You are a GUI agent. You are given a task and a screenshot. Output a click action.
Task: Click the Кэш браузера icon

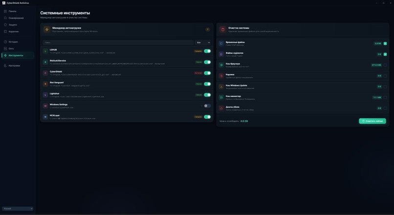coord(221,65)
